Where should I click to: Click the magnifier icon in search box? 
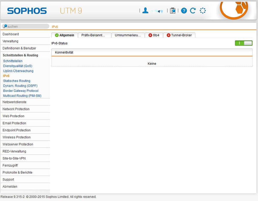(x=5, y=26)
